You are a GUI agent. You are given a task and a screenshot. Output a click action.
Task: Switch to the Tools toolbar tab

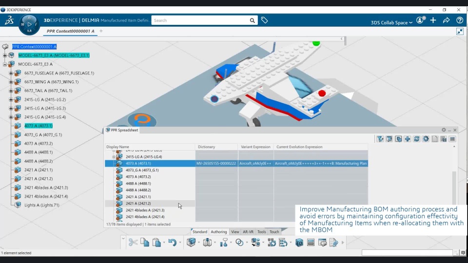pos(261,232)
